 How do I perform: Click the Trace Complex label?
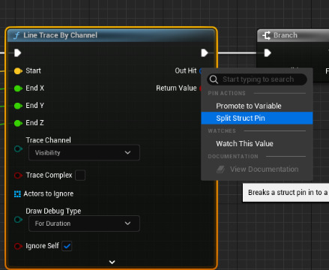click(49, 175)
